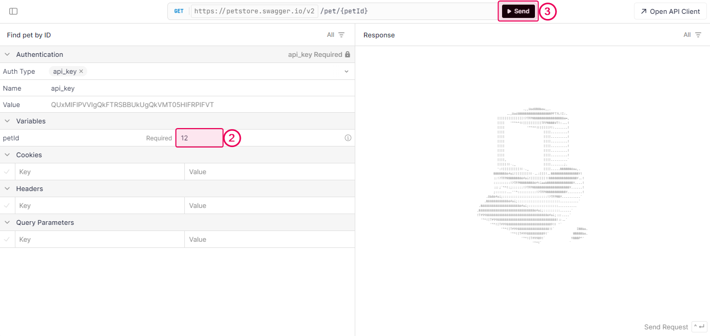Click the Cookies Key input field

(100, 172)
